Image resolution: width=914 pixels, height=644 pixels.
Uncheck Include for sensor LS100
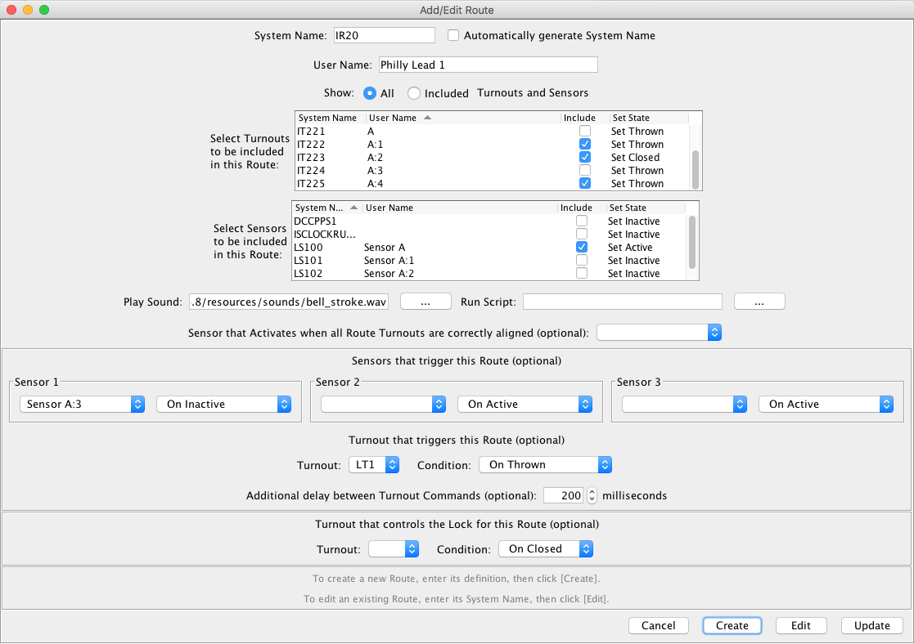(582, 247)
